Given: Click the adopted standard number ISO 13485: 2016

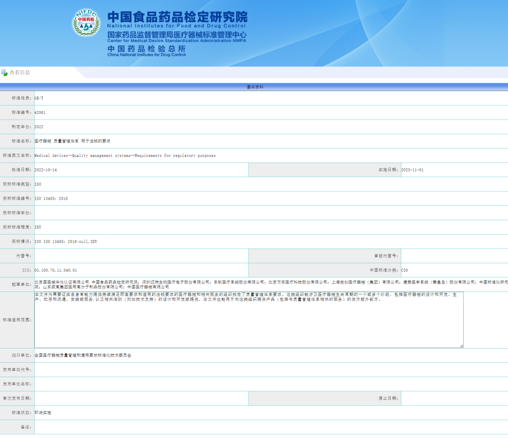Looking at the screenshot, I should coord(51,199).
